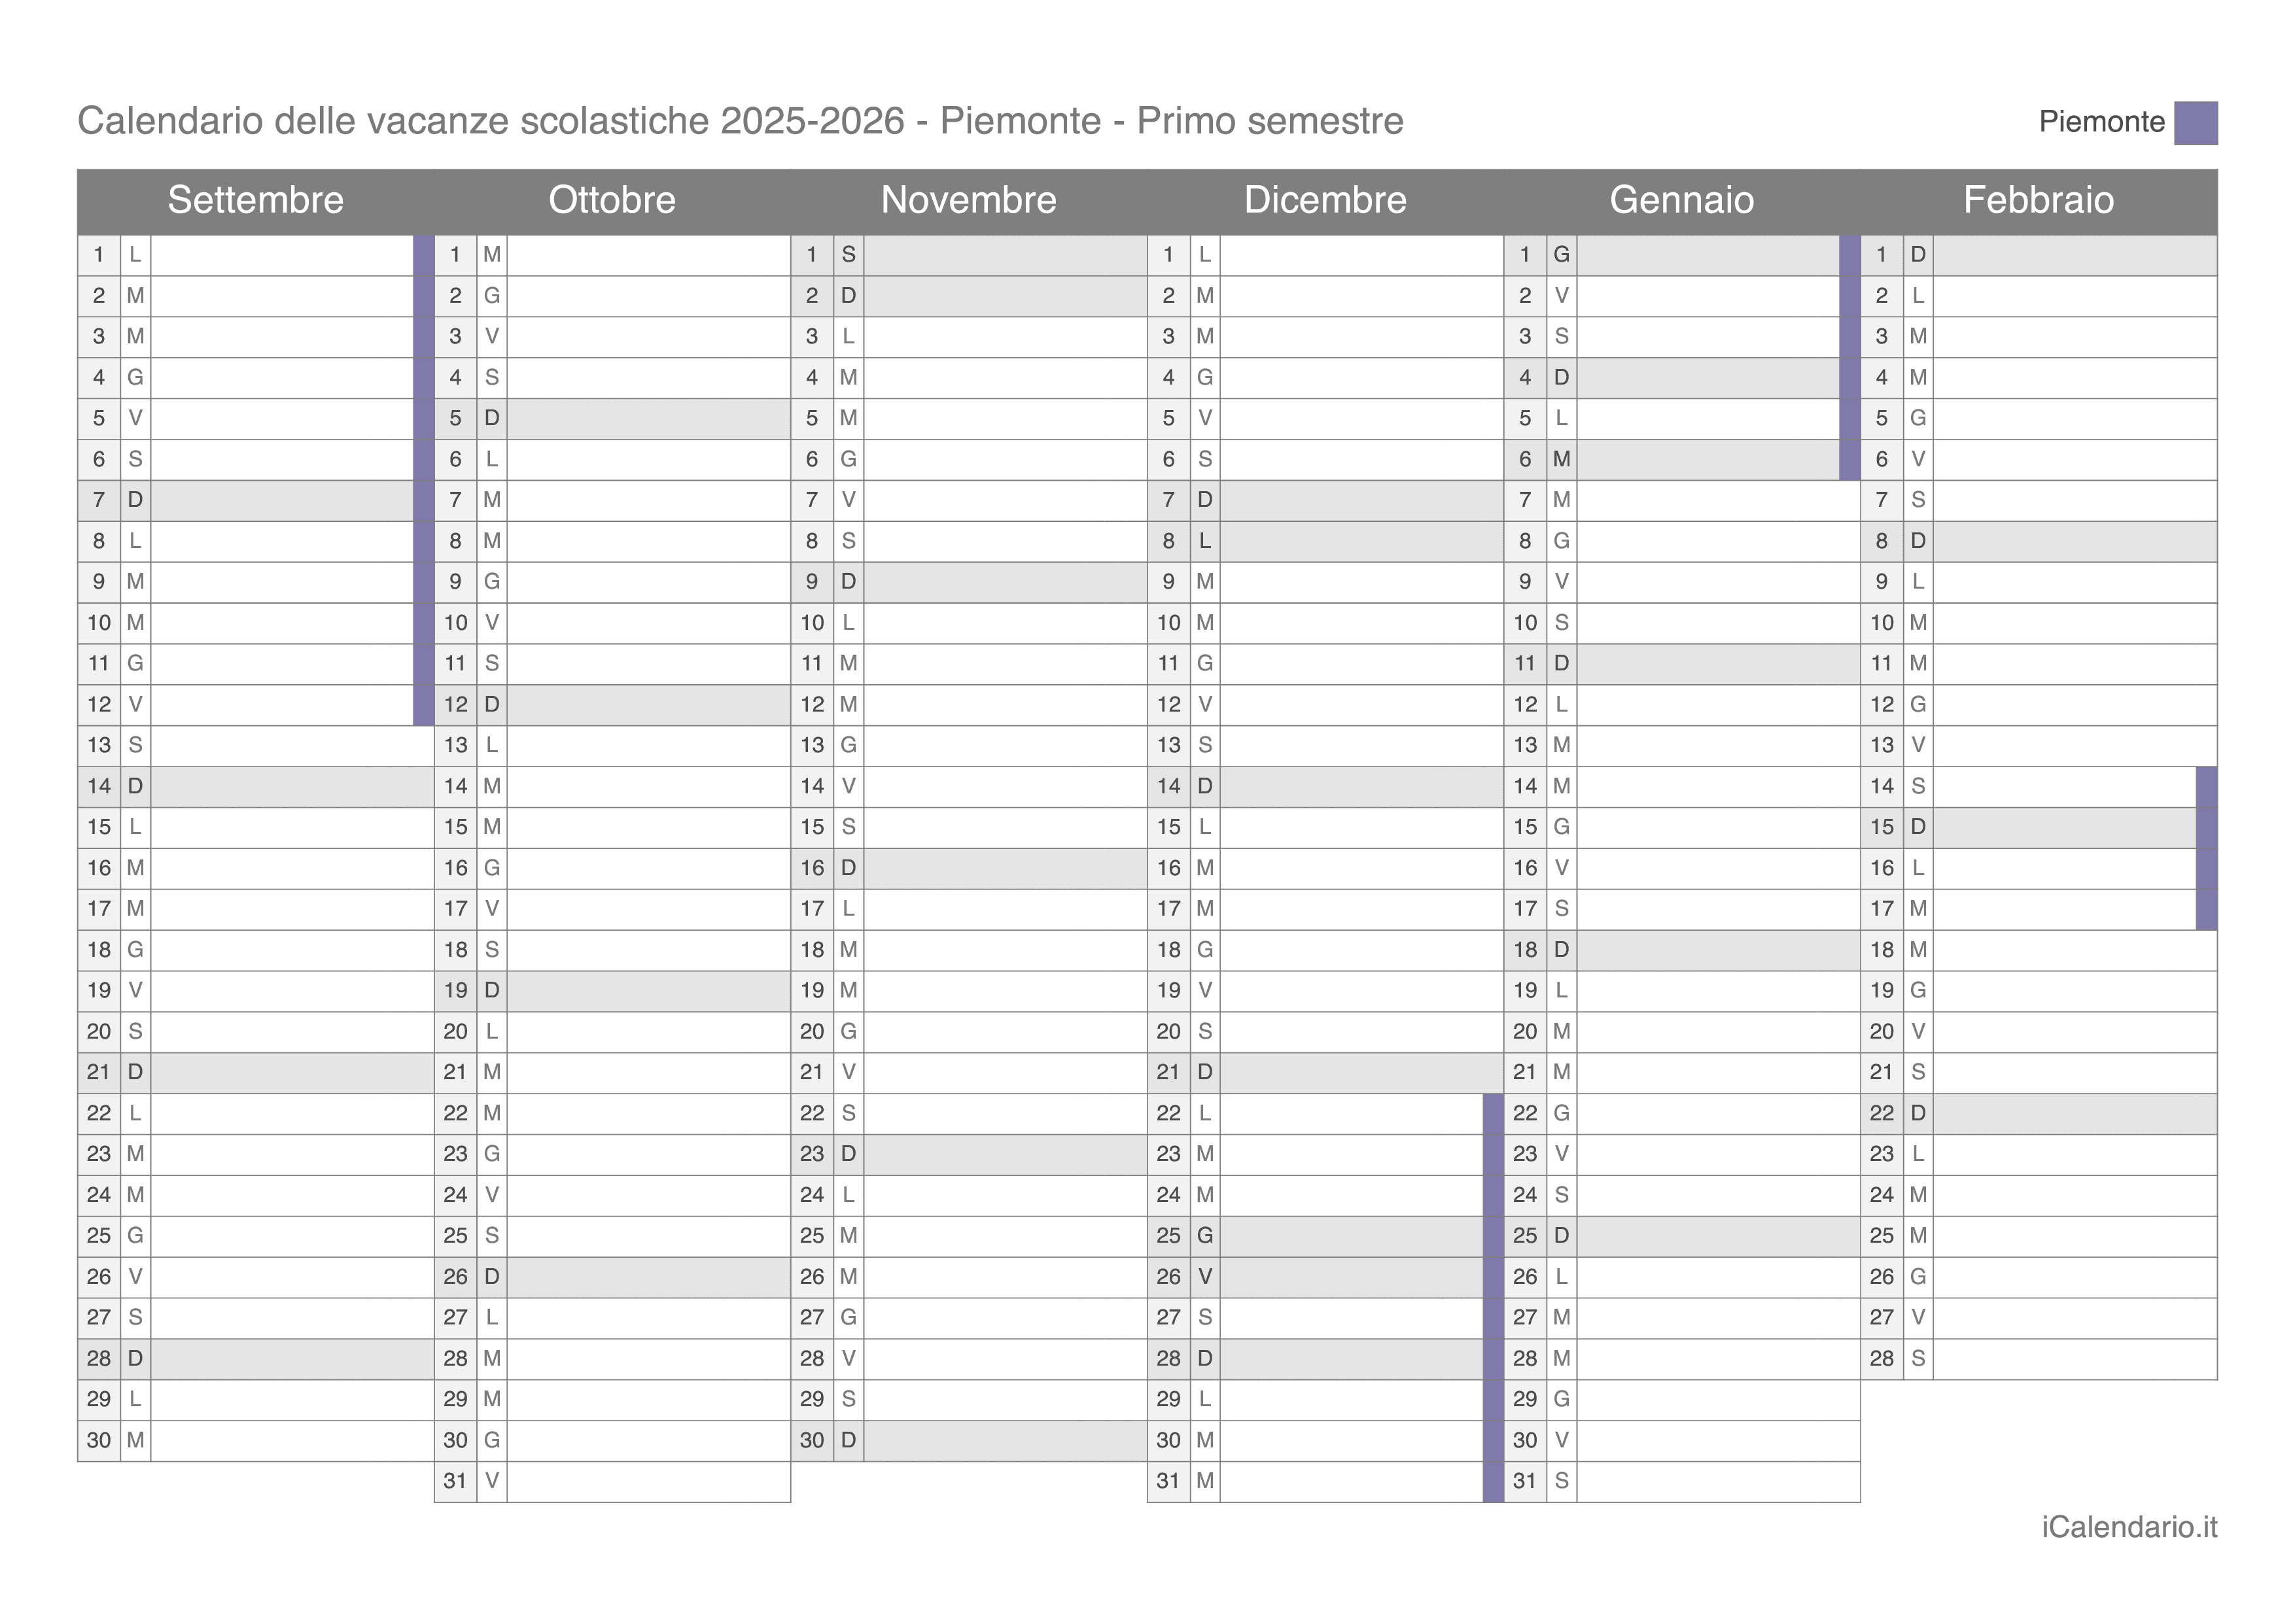2295x1624 pixels.
Task: Click day 14 D in Settembre
Action: click(x=256, y=786)
